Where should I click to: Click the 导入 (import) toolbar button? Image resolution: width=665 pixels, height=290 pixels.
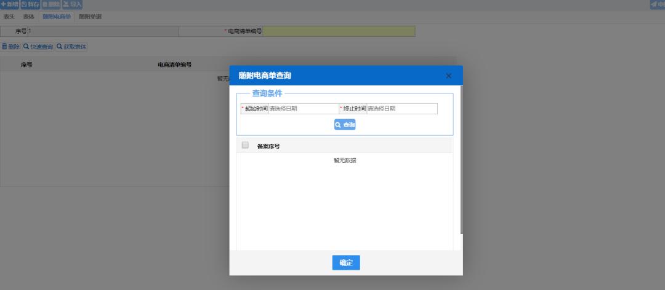click(x=72, y=5)
